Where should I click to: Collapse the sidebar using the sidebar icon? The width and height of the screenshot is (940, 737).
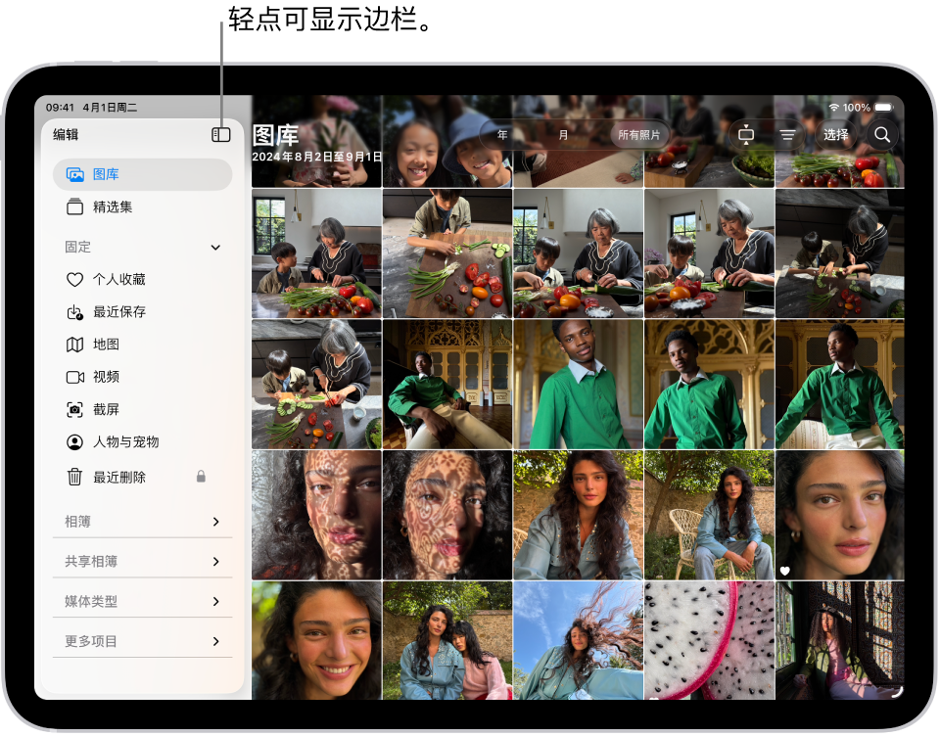tap(221, 135)
